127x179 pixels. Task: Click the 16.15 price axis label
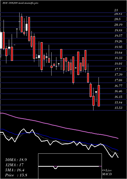118,97
